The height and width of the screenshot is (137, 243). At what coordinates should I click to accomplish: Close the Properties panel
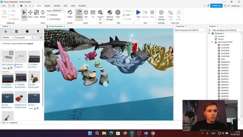186,26
